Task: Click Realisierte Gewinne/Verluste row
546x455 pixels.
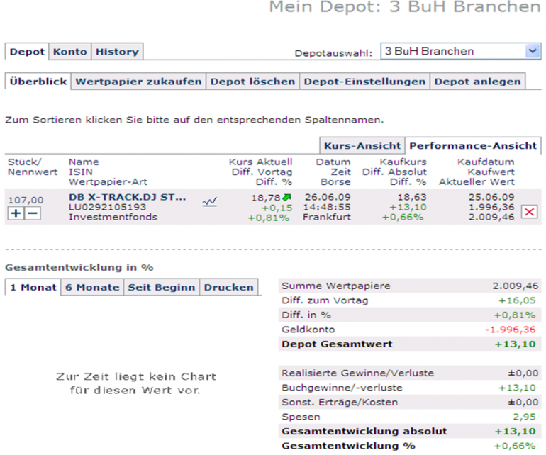Action: point(410,373)
